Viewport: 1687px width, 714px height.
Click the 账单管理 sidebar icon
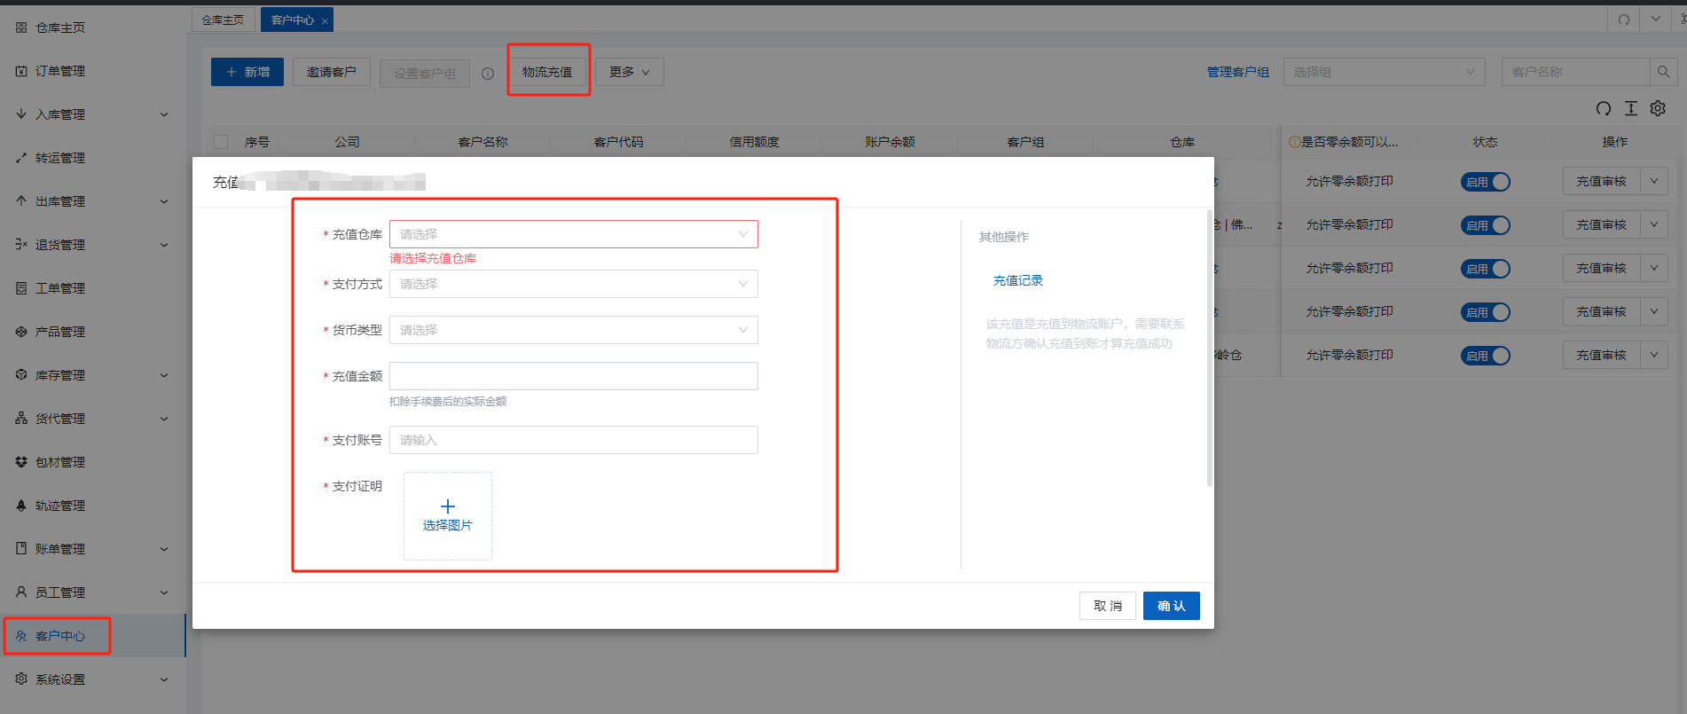point(21,549)
